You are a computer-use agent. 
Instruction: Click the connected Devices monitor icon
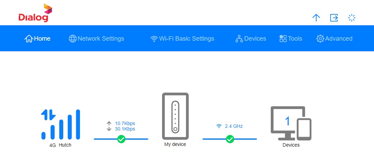pos(291,123)
